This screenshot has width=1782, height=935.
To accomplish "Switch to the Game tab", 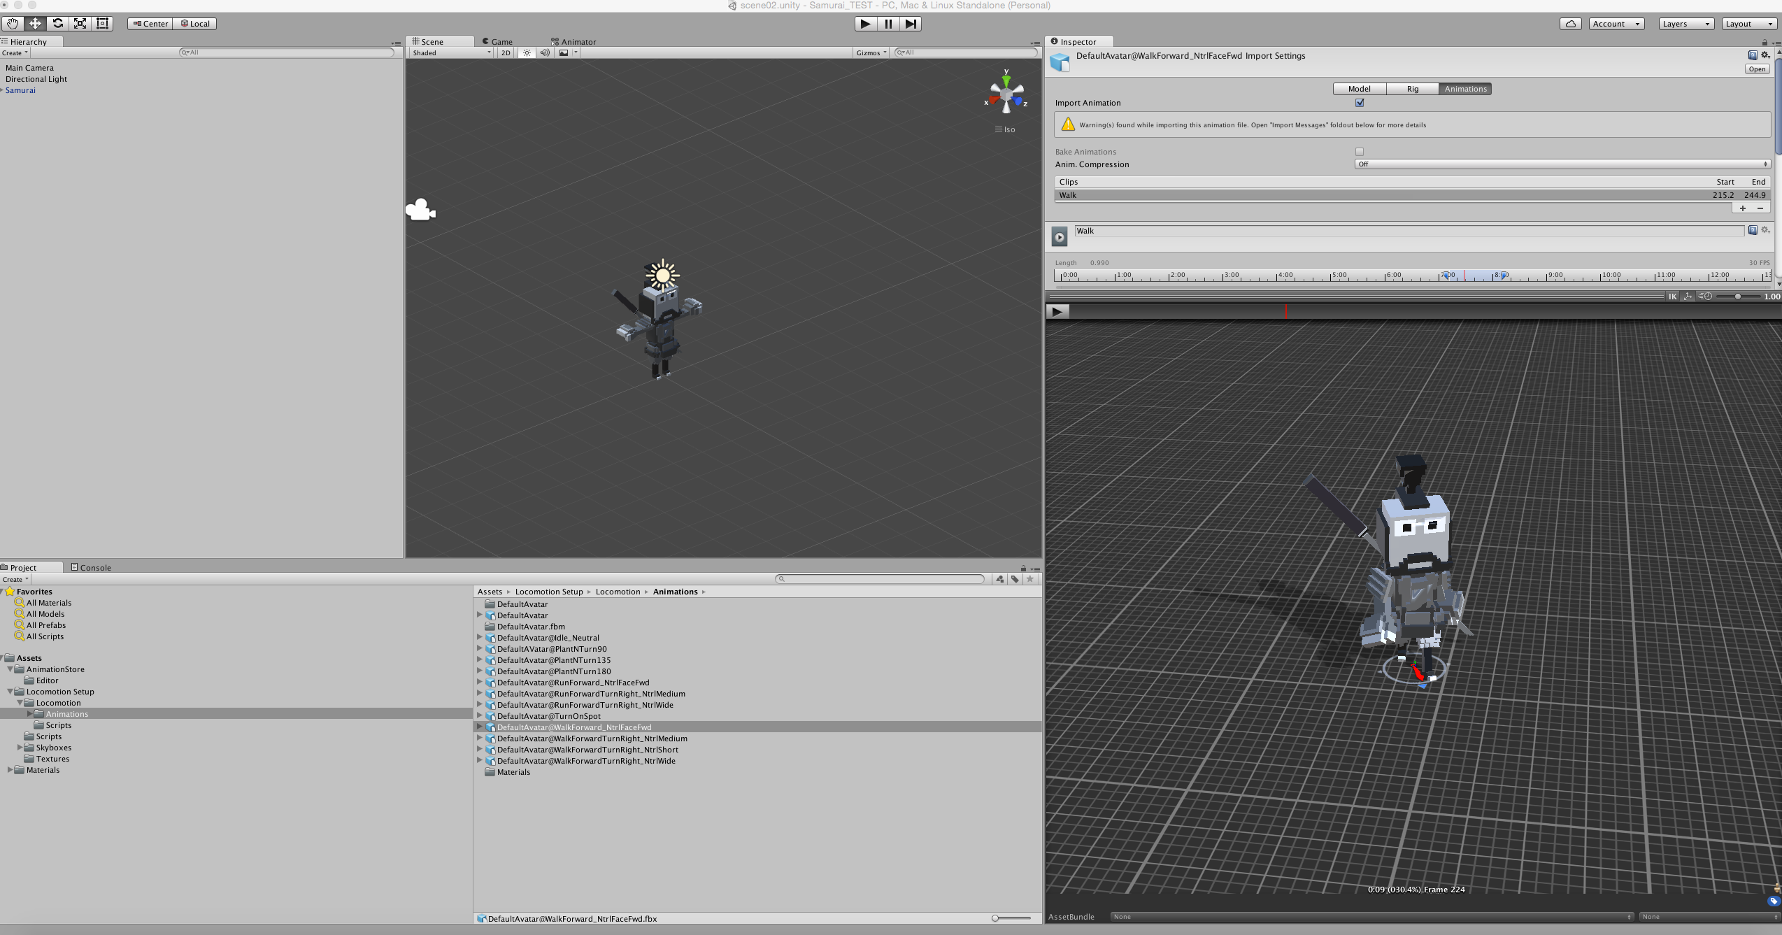I will tap(497, 42).
